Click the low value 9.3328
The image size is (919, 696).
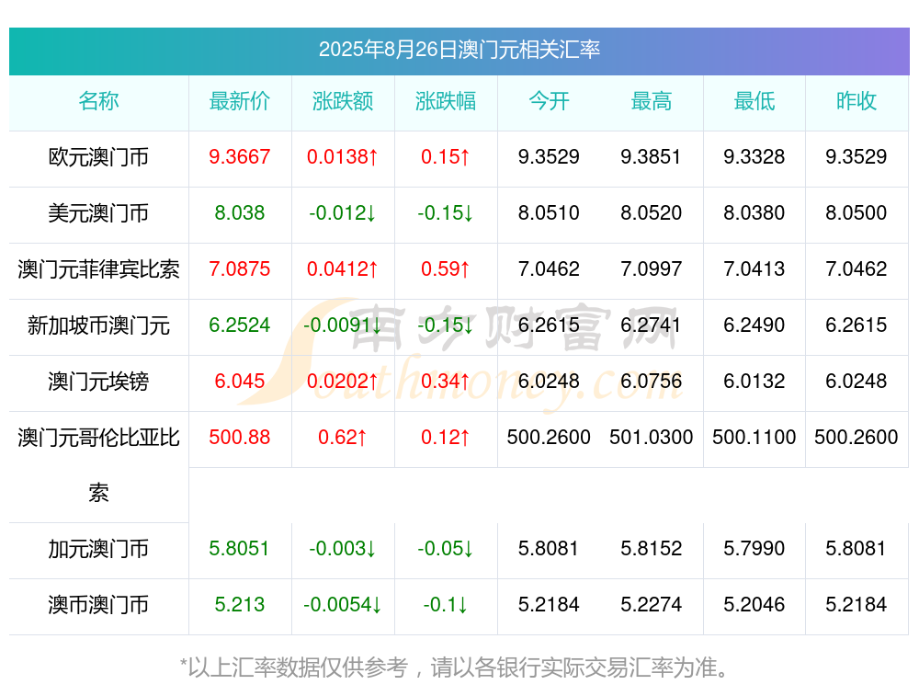[x=754, y=156]
